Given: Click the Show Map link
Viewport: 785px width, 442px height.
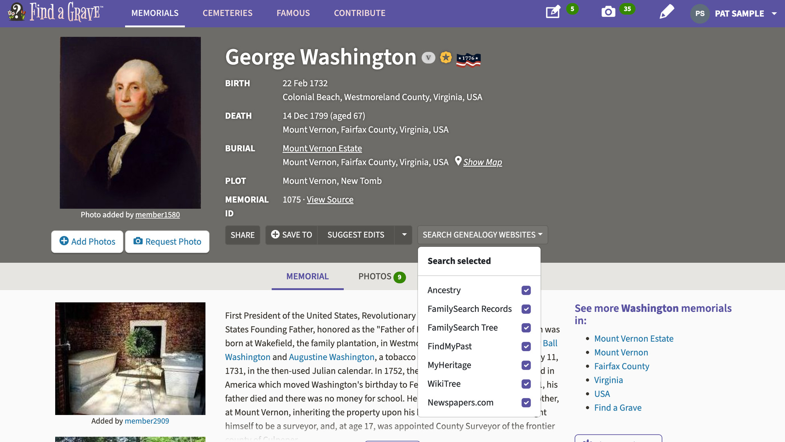Looking at the screenshot, I should coord(482,162).
